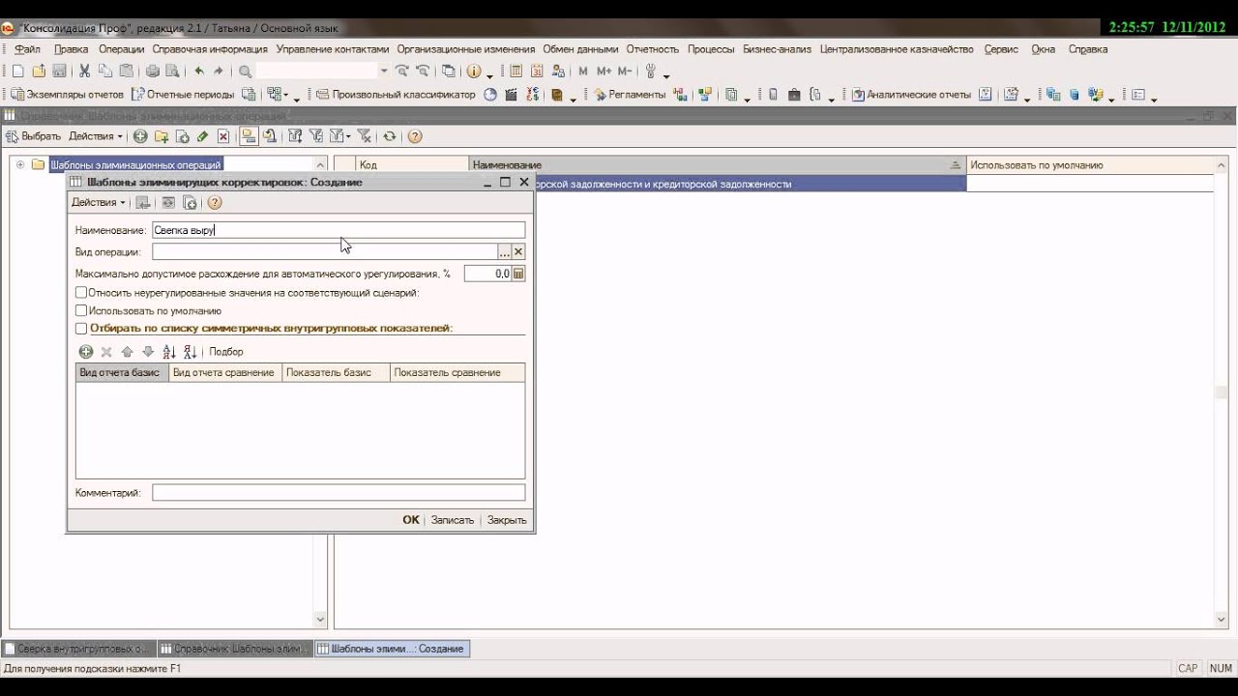Click the Help question icon in list toolbar

click(415, 136)
